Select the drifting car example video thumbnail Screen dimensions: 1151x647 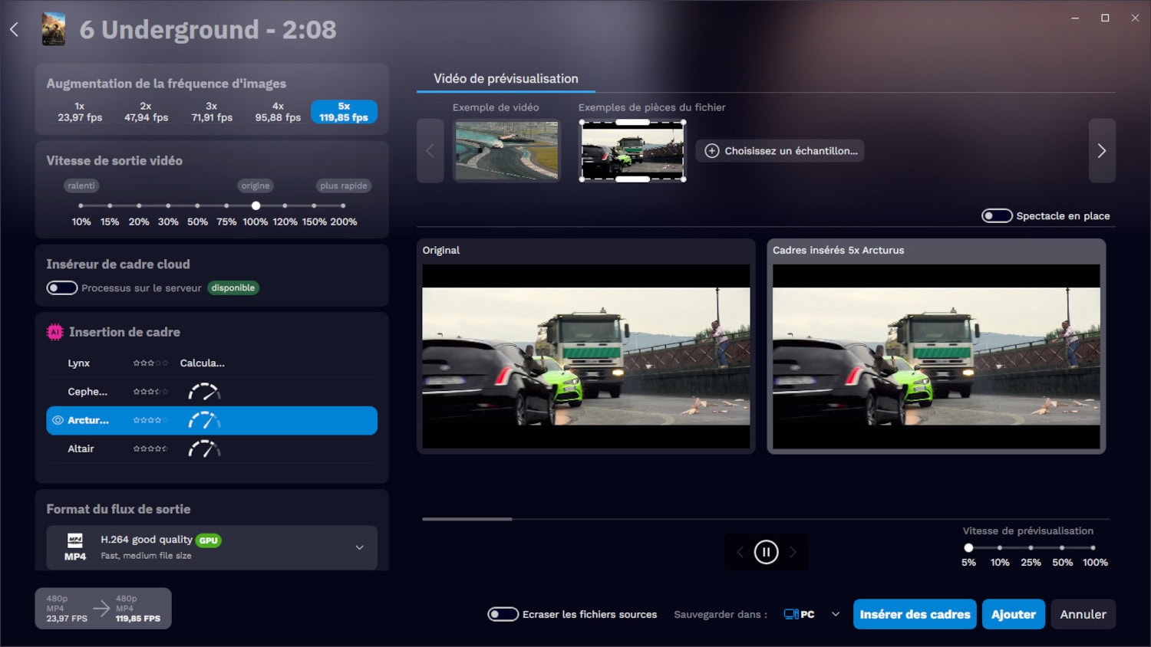point(506,151)
